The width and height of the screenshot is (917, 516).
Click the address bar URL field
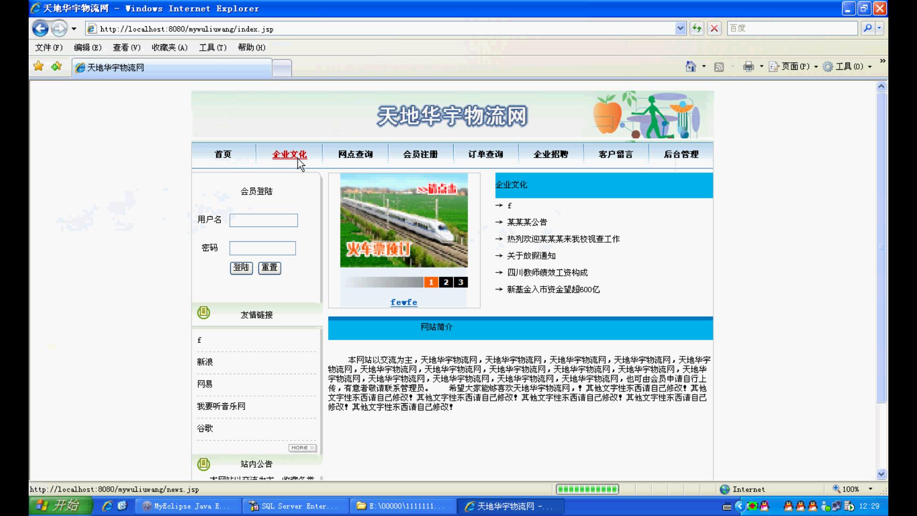[x=380, y=29]
